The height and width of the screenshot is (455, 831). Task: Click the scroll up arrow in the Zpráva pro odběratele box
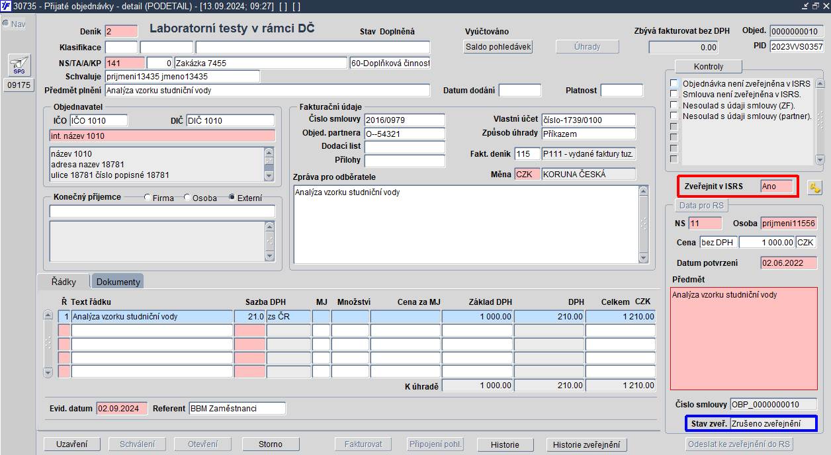tap(642, 191)
